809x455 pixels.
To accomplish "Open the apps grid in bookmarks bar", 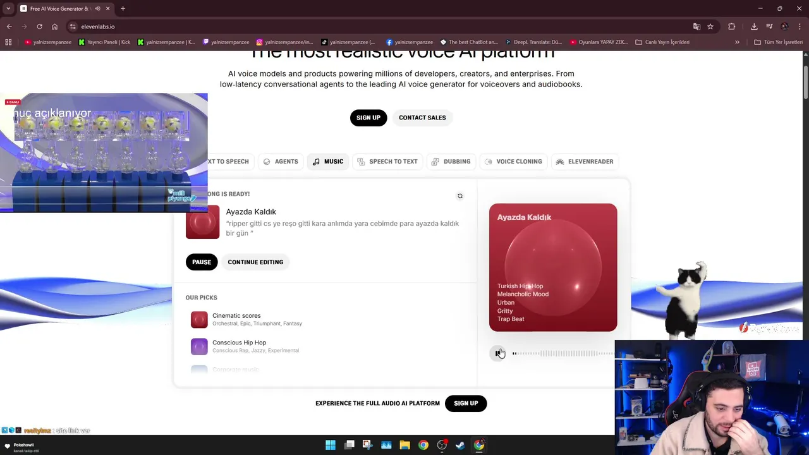I will click(x=8, y=42).
